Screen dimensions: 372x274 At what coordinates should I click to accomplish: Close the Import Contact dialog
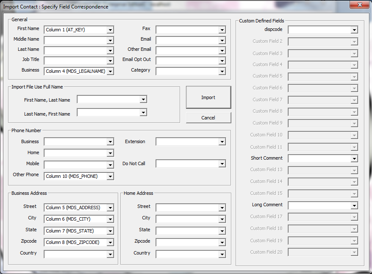coord(360,5)
